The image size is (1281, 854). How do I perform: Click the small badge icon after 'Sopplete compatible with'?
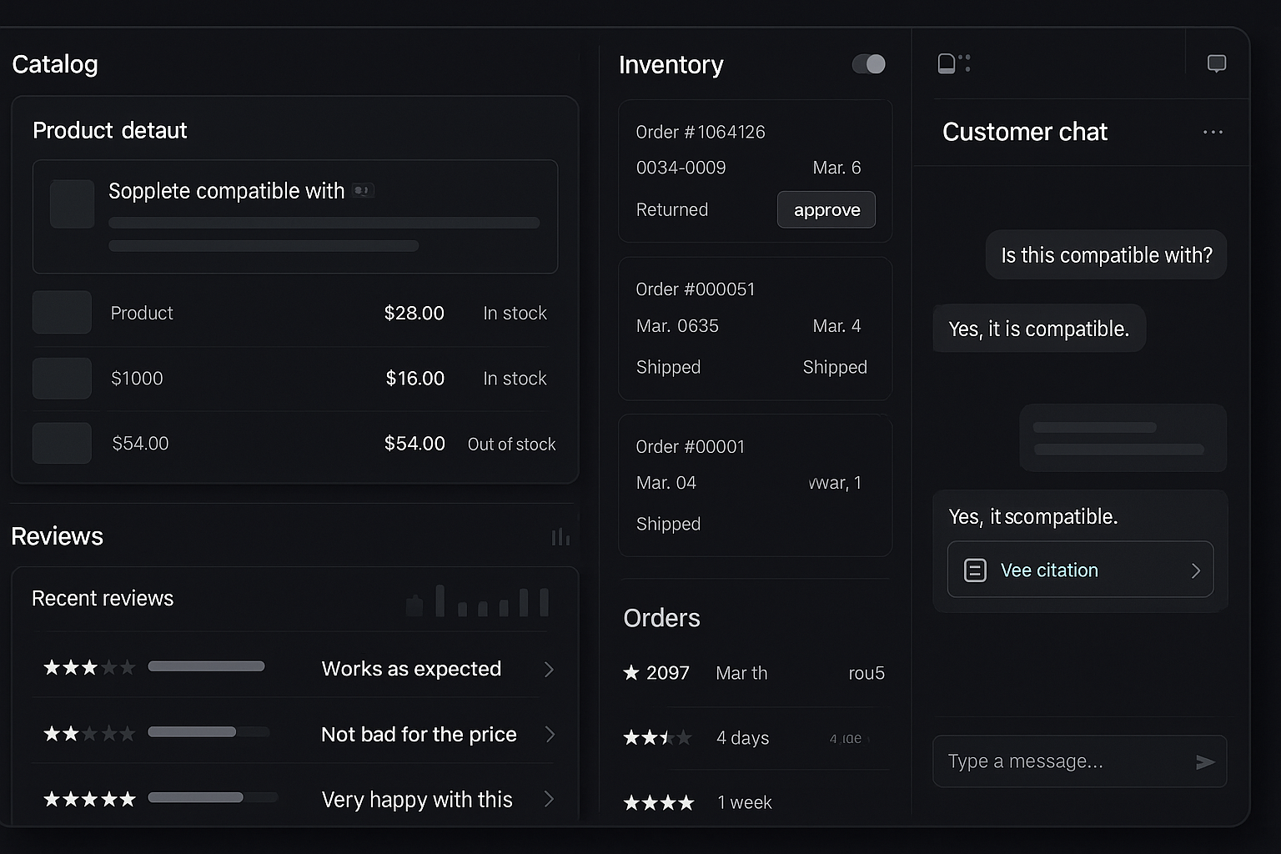click(362, 191)
